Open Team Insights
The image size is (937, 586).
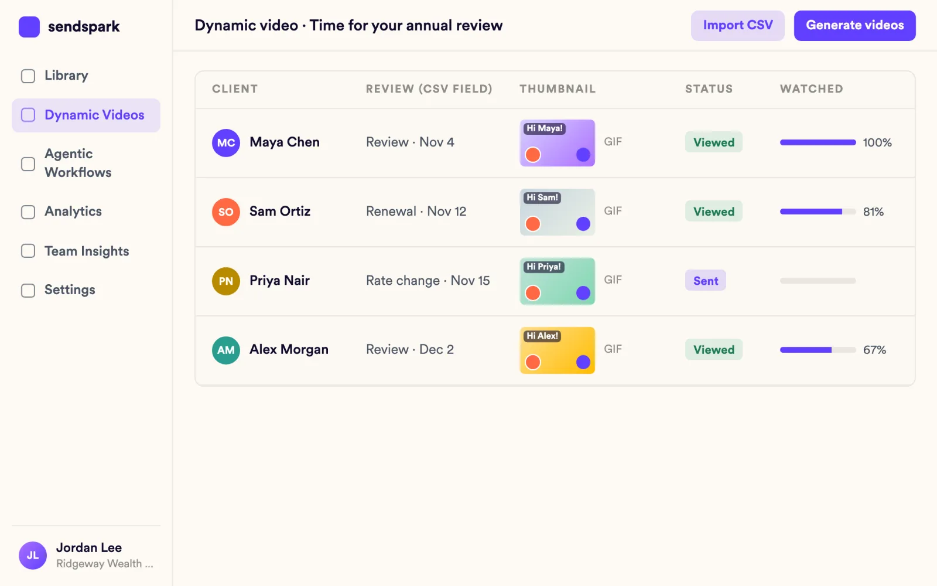[86, 251]
